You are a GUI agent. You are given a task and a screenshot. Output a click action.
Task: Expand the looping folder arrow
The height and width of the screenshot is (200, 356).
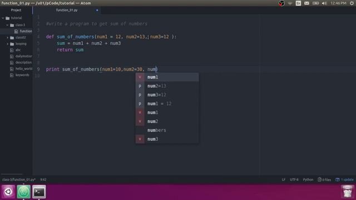tap(7, 44)
